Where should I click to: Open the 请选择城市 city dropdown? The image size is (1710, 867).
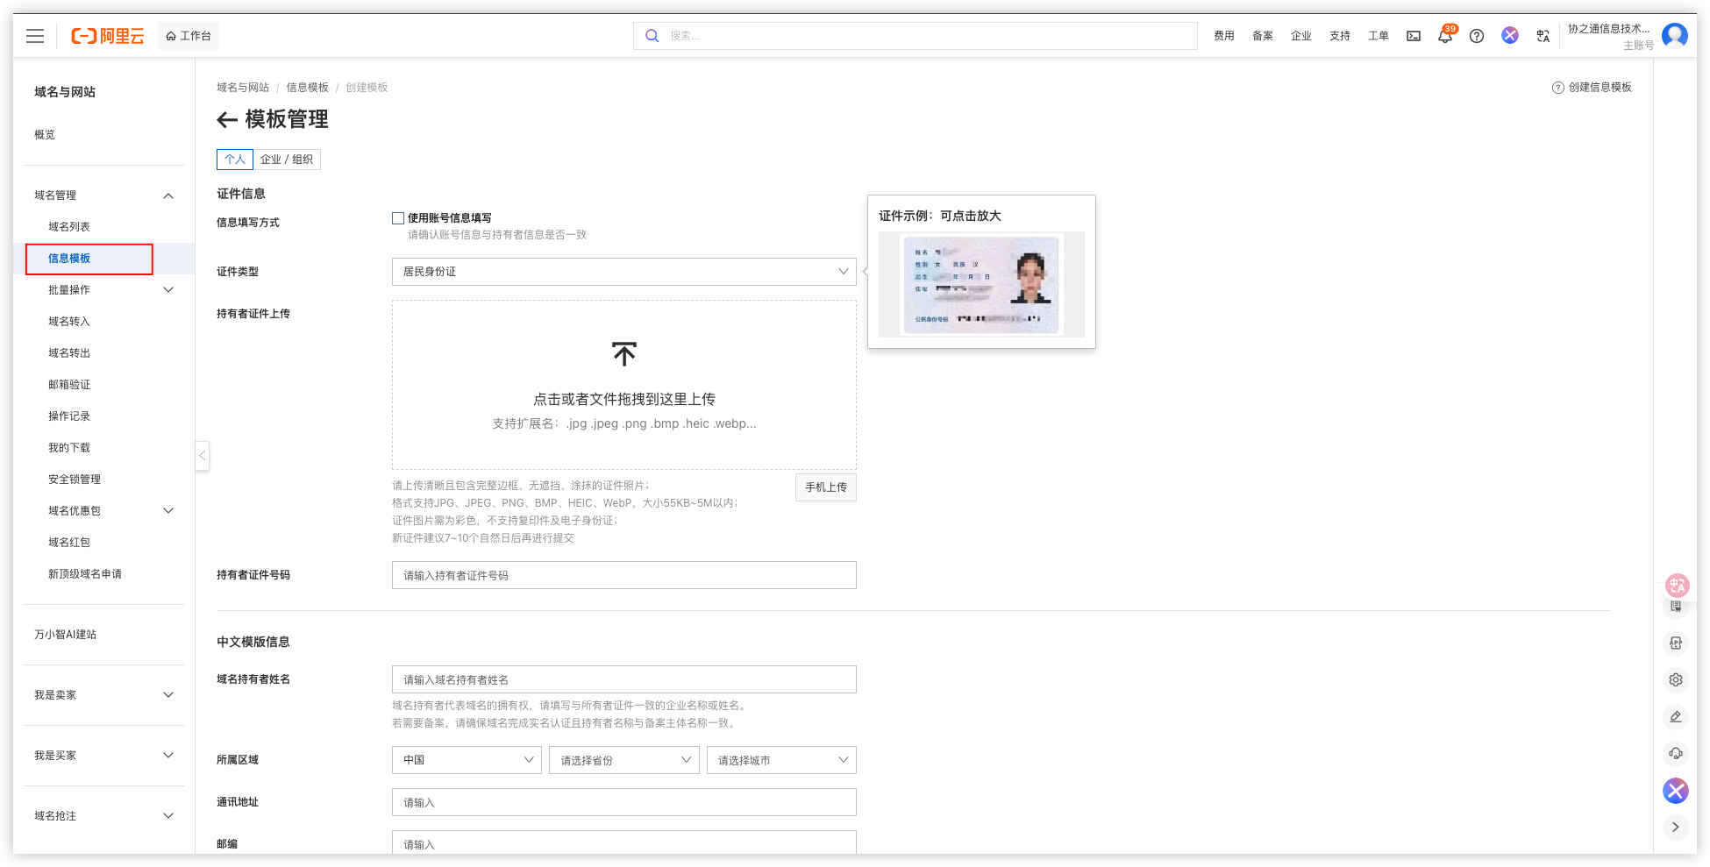tap(780, 760)
